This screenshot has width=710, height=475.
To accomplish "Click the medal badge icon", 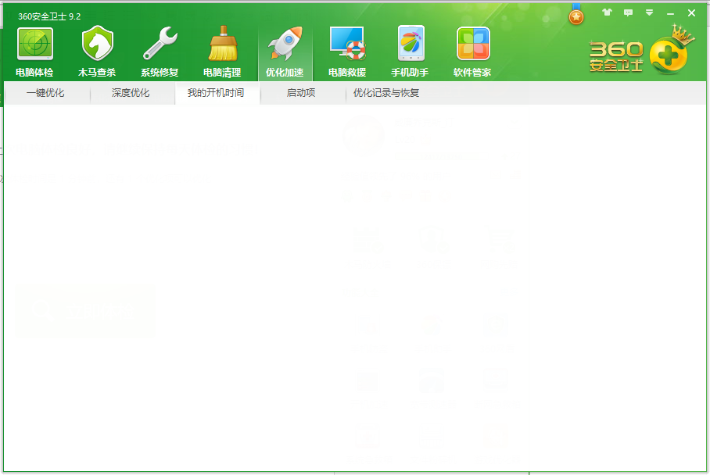I will 576,15.
